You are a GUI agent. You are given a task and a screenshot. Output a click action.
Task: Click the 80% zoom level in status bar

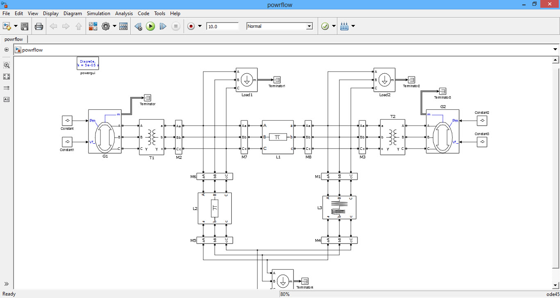(x=285, y=294)
